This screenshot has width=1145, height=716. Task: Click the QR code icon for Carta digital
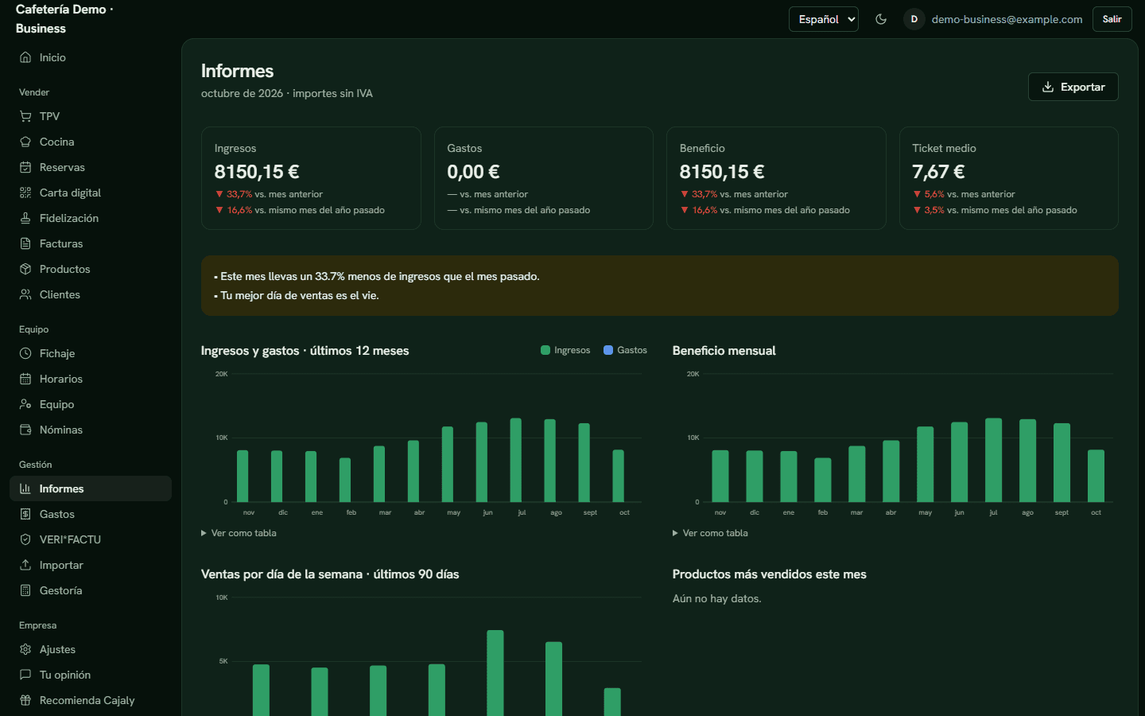[25, 193]
